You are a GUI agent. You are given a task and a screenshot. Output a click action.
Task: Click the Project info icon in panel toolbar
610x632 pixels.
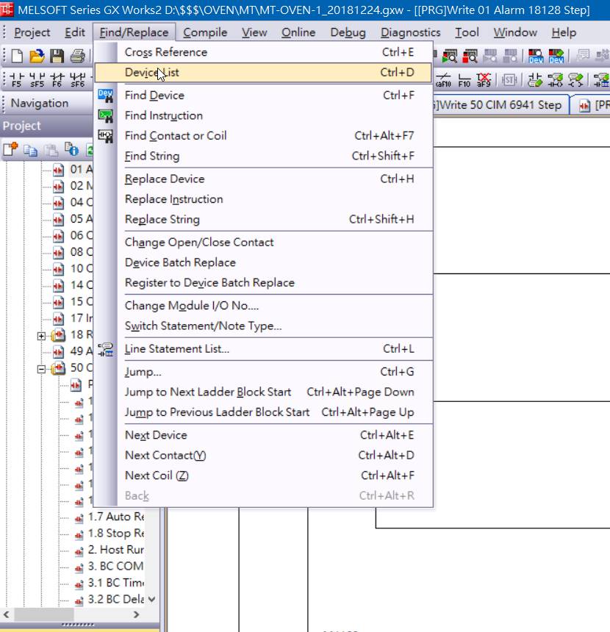coord(72,150)
